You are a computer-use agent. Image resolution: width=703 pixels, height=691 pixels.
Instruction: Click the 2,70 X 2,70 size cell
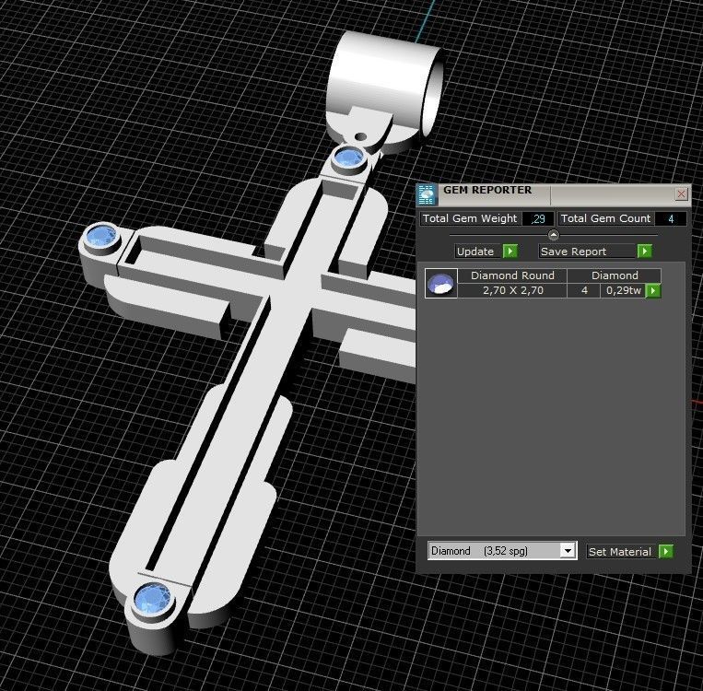pos(512,290)
